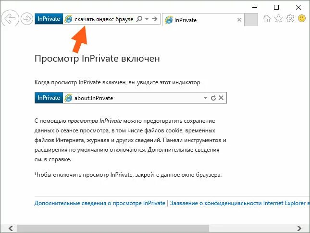Open the Home page icon
The image size is (310, 233).
(267, 19)
